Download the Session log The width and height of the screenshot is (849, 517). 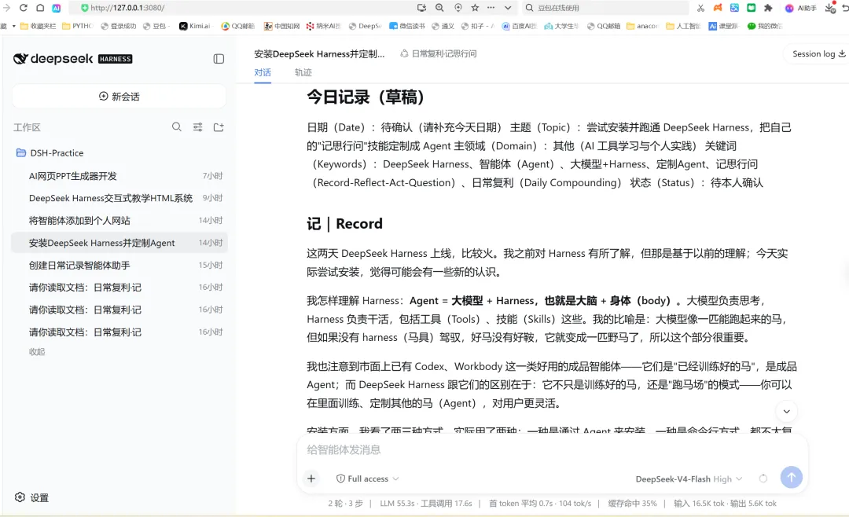click(818, 53)
